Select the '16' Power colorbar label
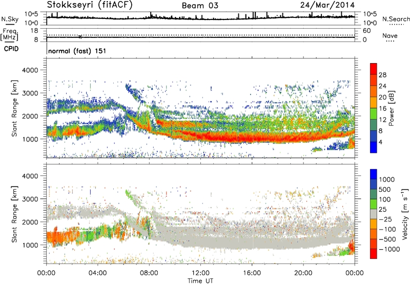This screenshot has width=410, height=284. point(382,109)
